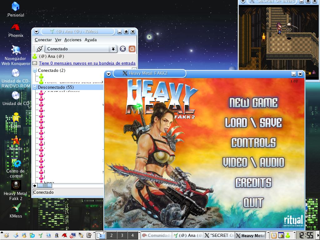
Task: Open the calendar alarm tray icon
Action: coord(281,235)
